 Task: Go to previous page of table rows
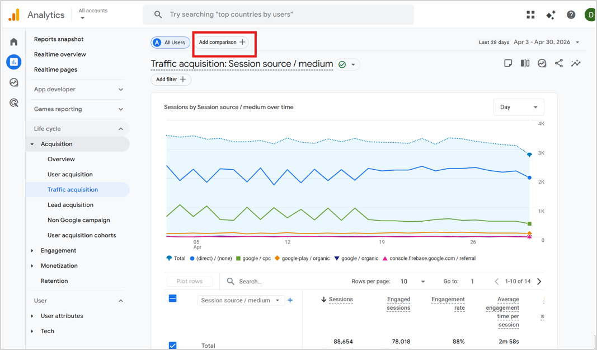point(496,281)
